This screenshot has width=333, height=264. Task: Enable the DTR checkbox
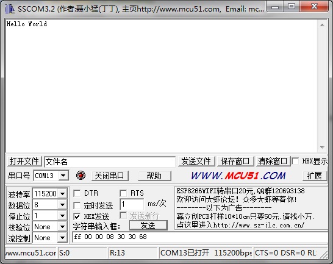(77, 193)
